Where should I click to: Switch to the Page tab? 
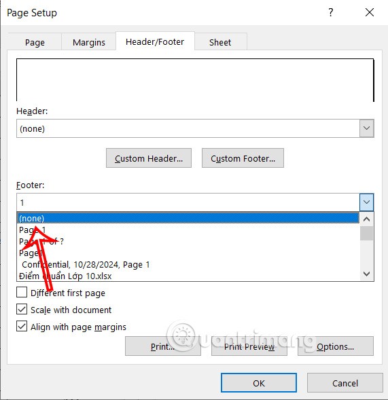[x=35, y=42]
